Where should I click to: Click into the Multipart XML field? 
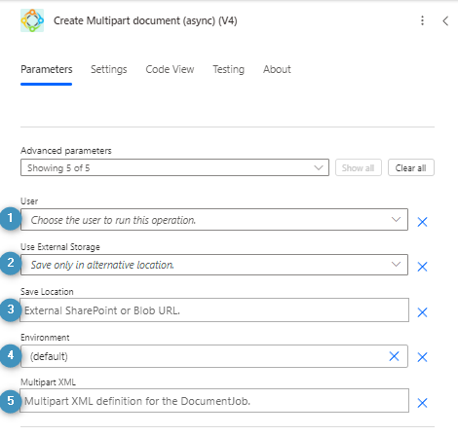[214, 401]
